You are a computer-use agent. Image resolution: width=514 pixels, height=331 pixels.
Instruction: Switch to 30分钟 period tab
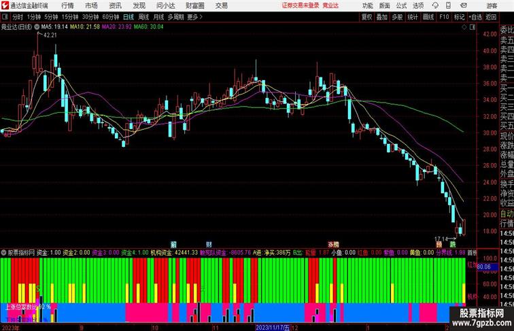90,17
